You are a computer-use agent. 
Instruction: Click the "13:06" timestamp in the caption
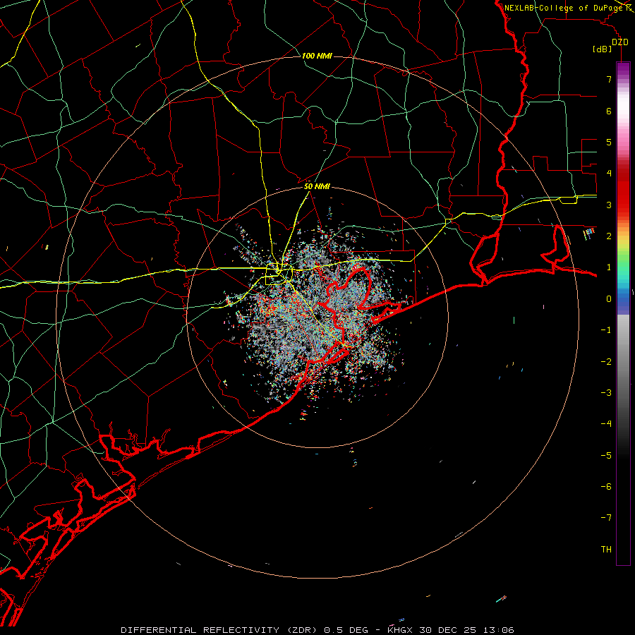500,630
